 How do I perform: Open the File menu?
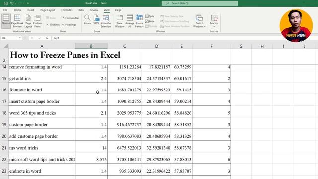(5, 10)
